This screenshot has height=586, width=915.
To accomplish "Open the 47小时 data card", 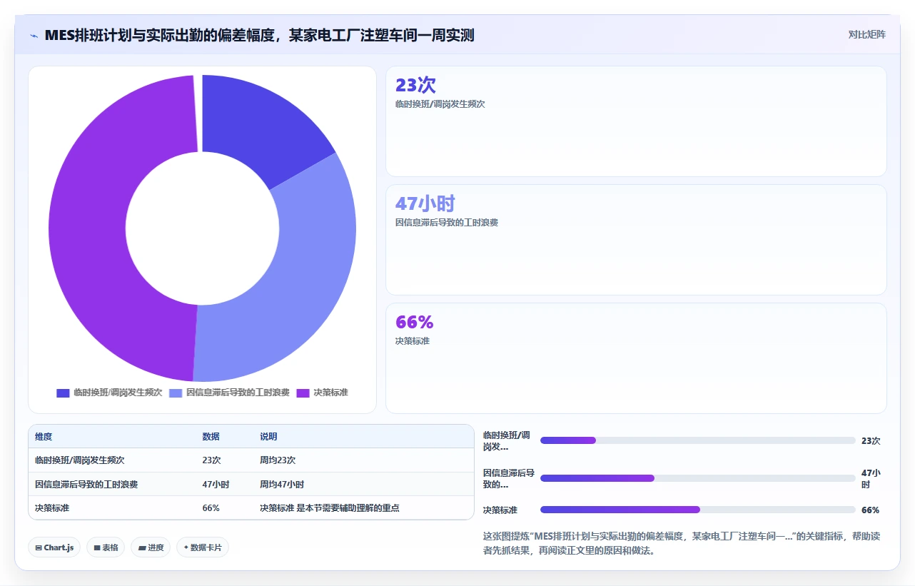I will point(636,240).
